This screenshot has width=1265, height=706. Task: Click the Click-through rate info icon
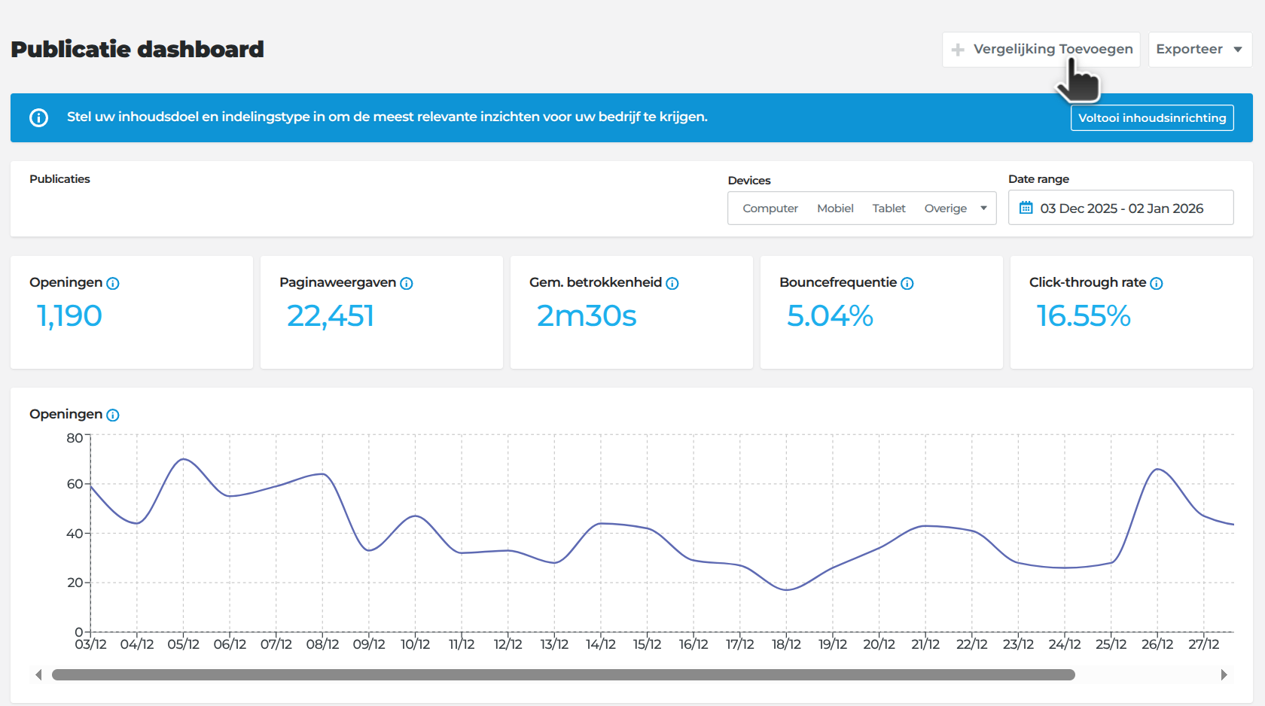[x=1157, y=284]
